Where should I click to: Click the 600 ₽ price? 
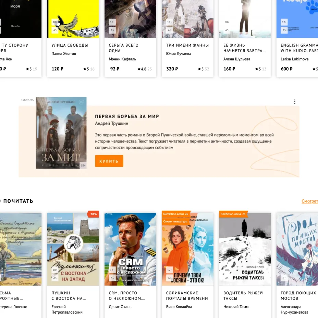click(x=286, y=69)
